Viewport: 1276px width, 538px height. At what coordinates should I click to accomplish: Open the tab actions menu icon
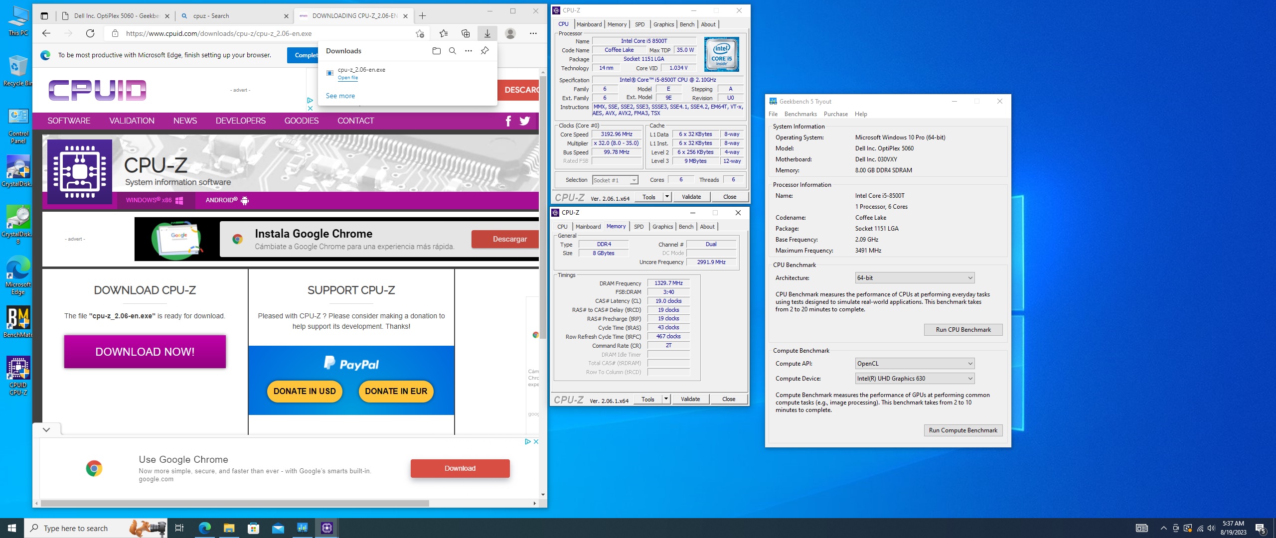44,16
